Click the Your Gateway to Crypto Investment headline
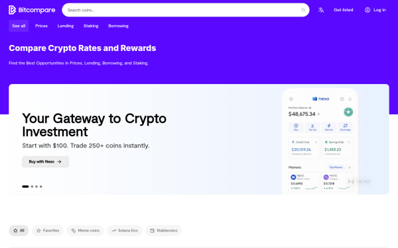The image size is (398, 248). coord(94,125)
